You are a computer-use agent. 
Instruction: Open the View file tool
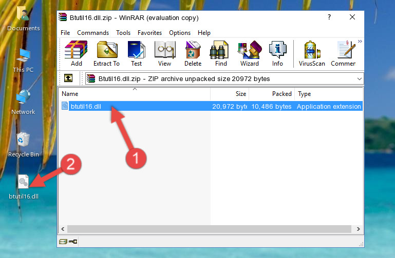pos(165,53)
